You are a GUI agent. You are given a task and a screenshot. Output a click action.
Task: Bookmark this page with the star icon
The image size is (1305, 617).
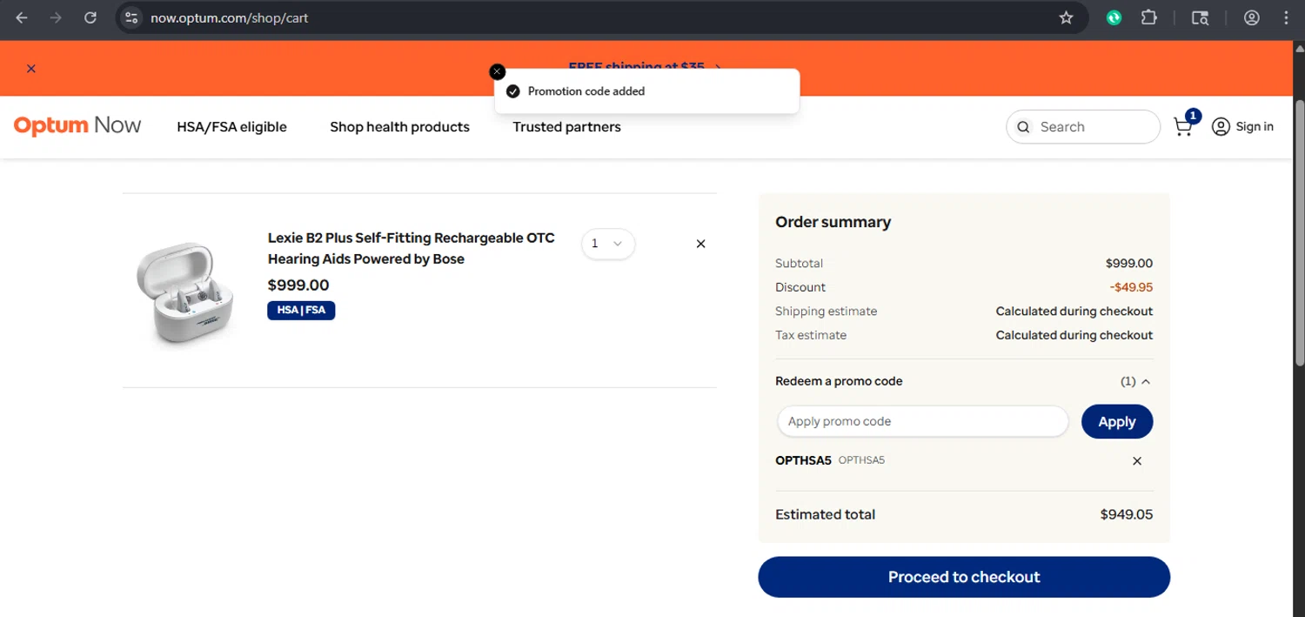coord(1066,17)
